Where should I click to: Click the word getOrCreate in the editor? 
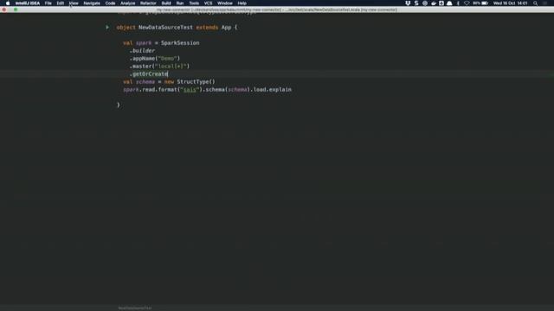click(x=150, y=74)
